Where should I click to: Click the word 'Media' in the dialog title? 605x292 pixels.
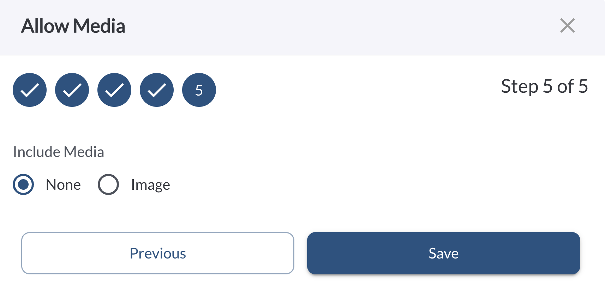(99, 26)
